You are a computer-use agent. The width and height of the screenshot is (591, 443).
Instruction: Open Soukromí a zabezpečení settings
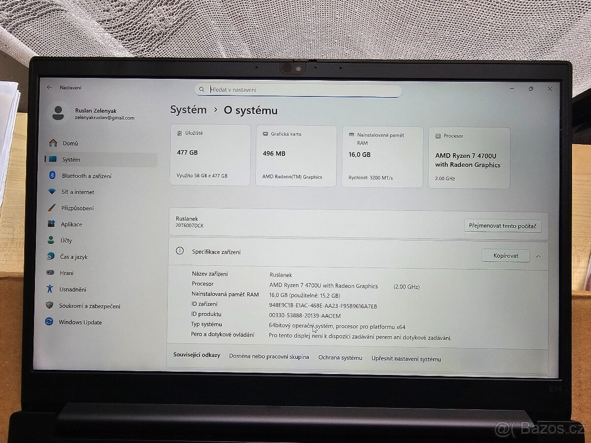click(x=90, y=306)
